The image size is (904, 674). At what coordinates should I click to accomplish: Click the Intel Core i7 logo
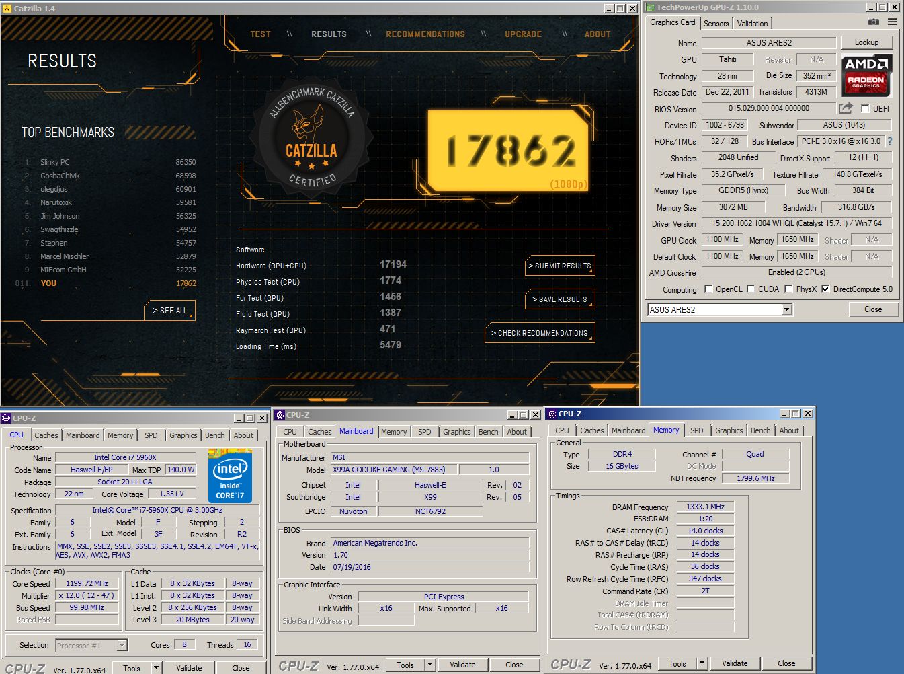pyautogui.click(x=230, y=477)
